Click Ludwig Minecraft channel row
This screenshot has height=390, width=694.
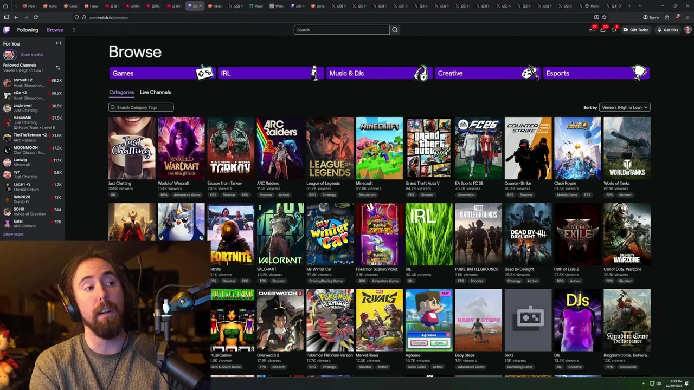pyautogui.click(x=33, y=162)
